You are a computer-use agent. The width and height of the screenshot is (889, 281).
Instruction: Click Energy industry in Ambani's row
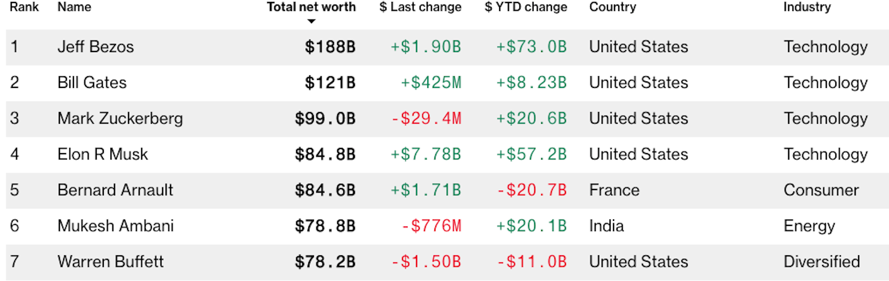point(809,226)
